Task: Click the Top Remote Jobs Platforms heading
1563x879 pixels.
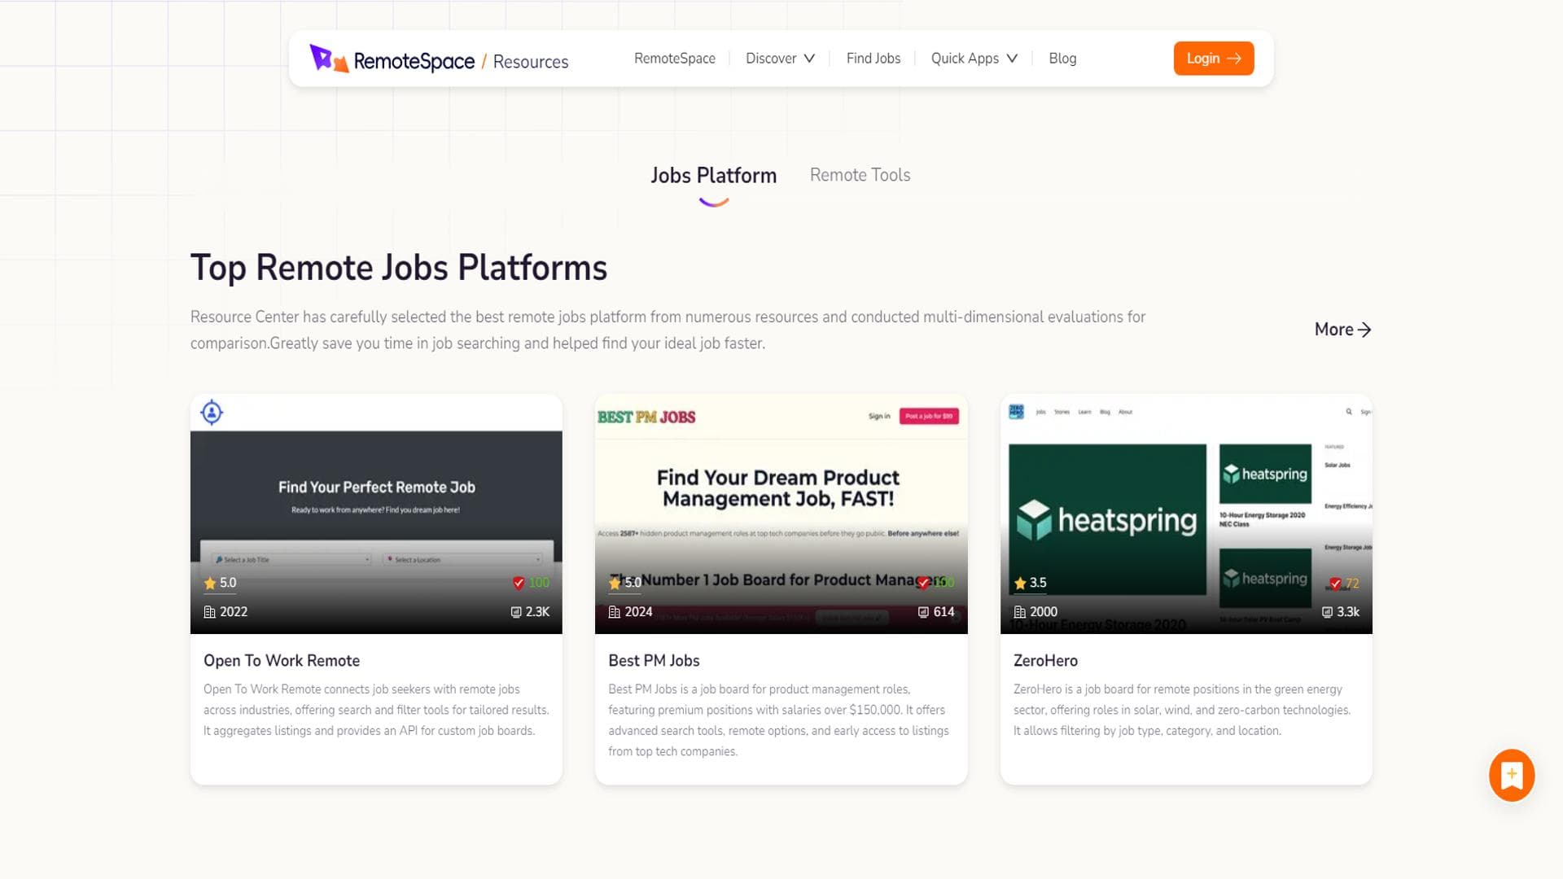Action: pyautogui.click(x=399, y=268)
